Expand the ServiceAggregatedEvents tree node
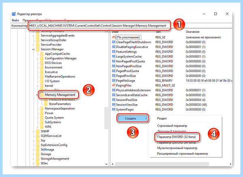 coord(34,36)
